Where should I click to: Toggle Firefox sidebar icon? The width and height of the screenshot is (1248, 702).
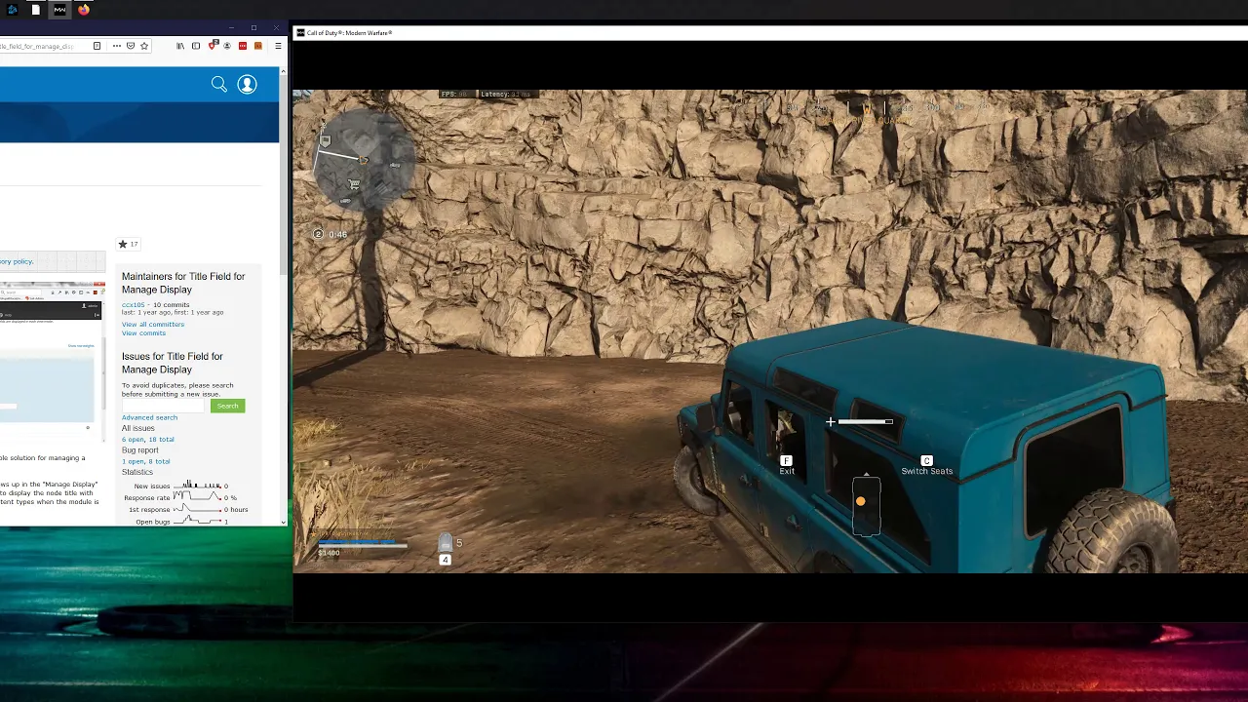point(196,46)
